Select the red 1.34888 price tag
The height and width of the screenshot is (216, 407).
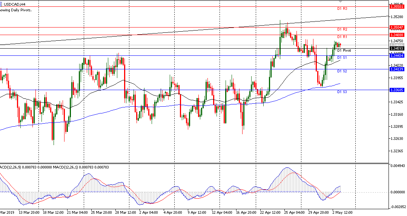tap(397, 35)
